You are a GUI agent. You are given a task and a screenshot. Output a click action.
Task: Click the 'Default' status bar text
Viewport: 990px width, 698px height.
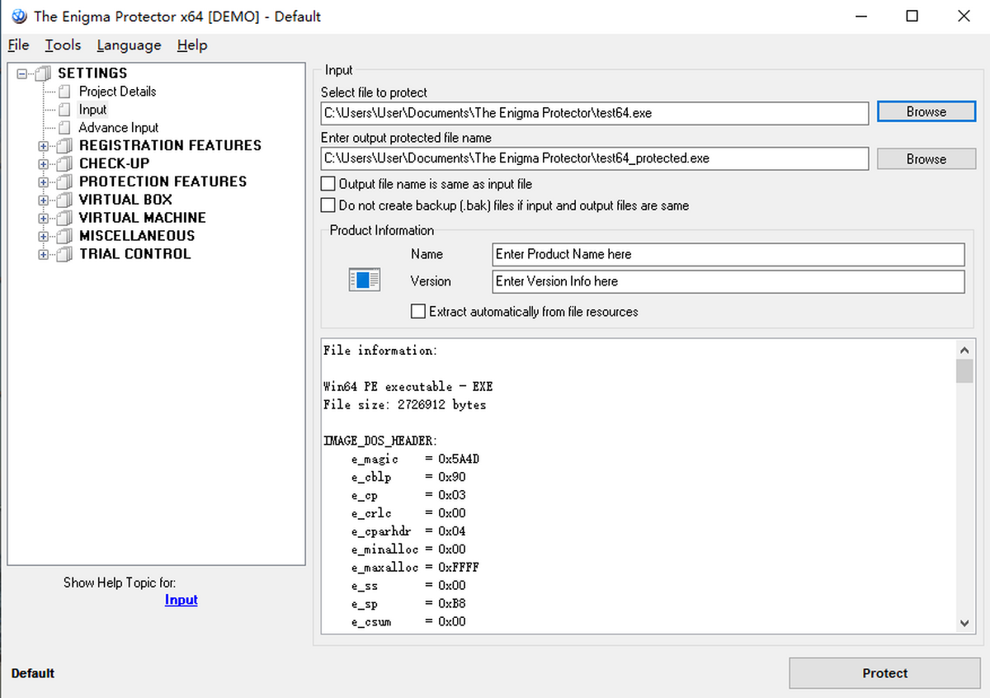[x=33, y=673]
